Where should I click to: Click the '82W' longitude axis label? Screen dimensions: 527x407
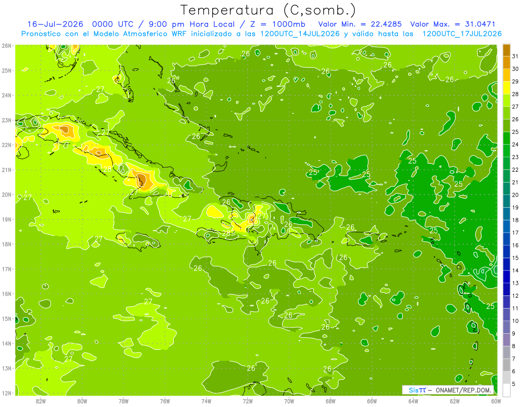[x=41, y=401]
